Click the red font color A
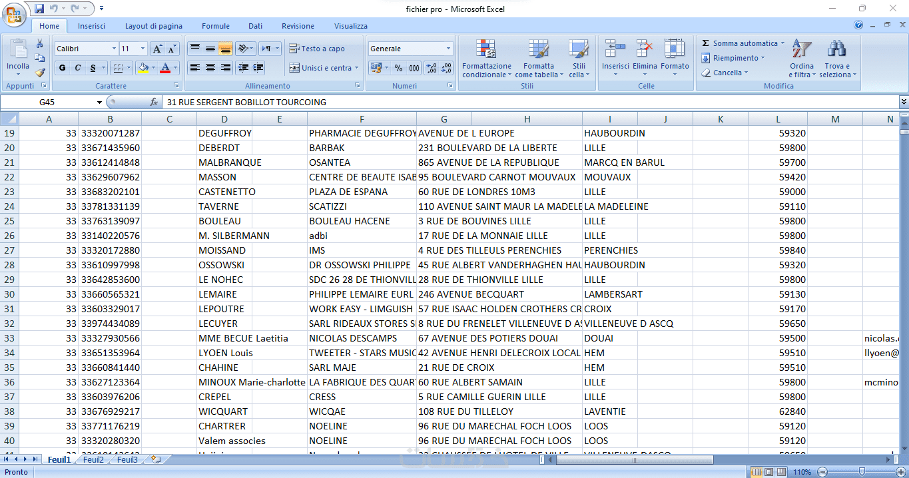909x478 pixels. coord(165,68)
